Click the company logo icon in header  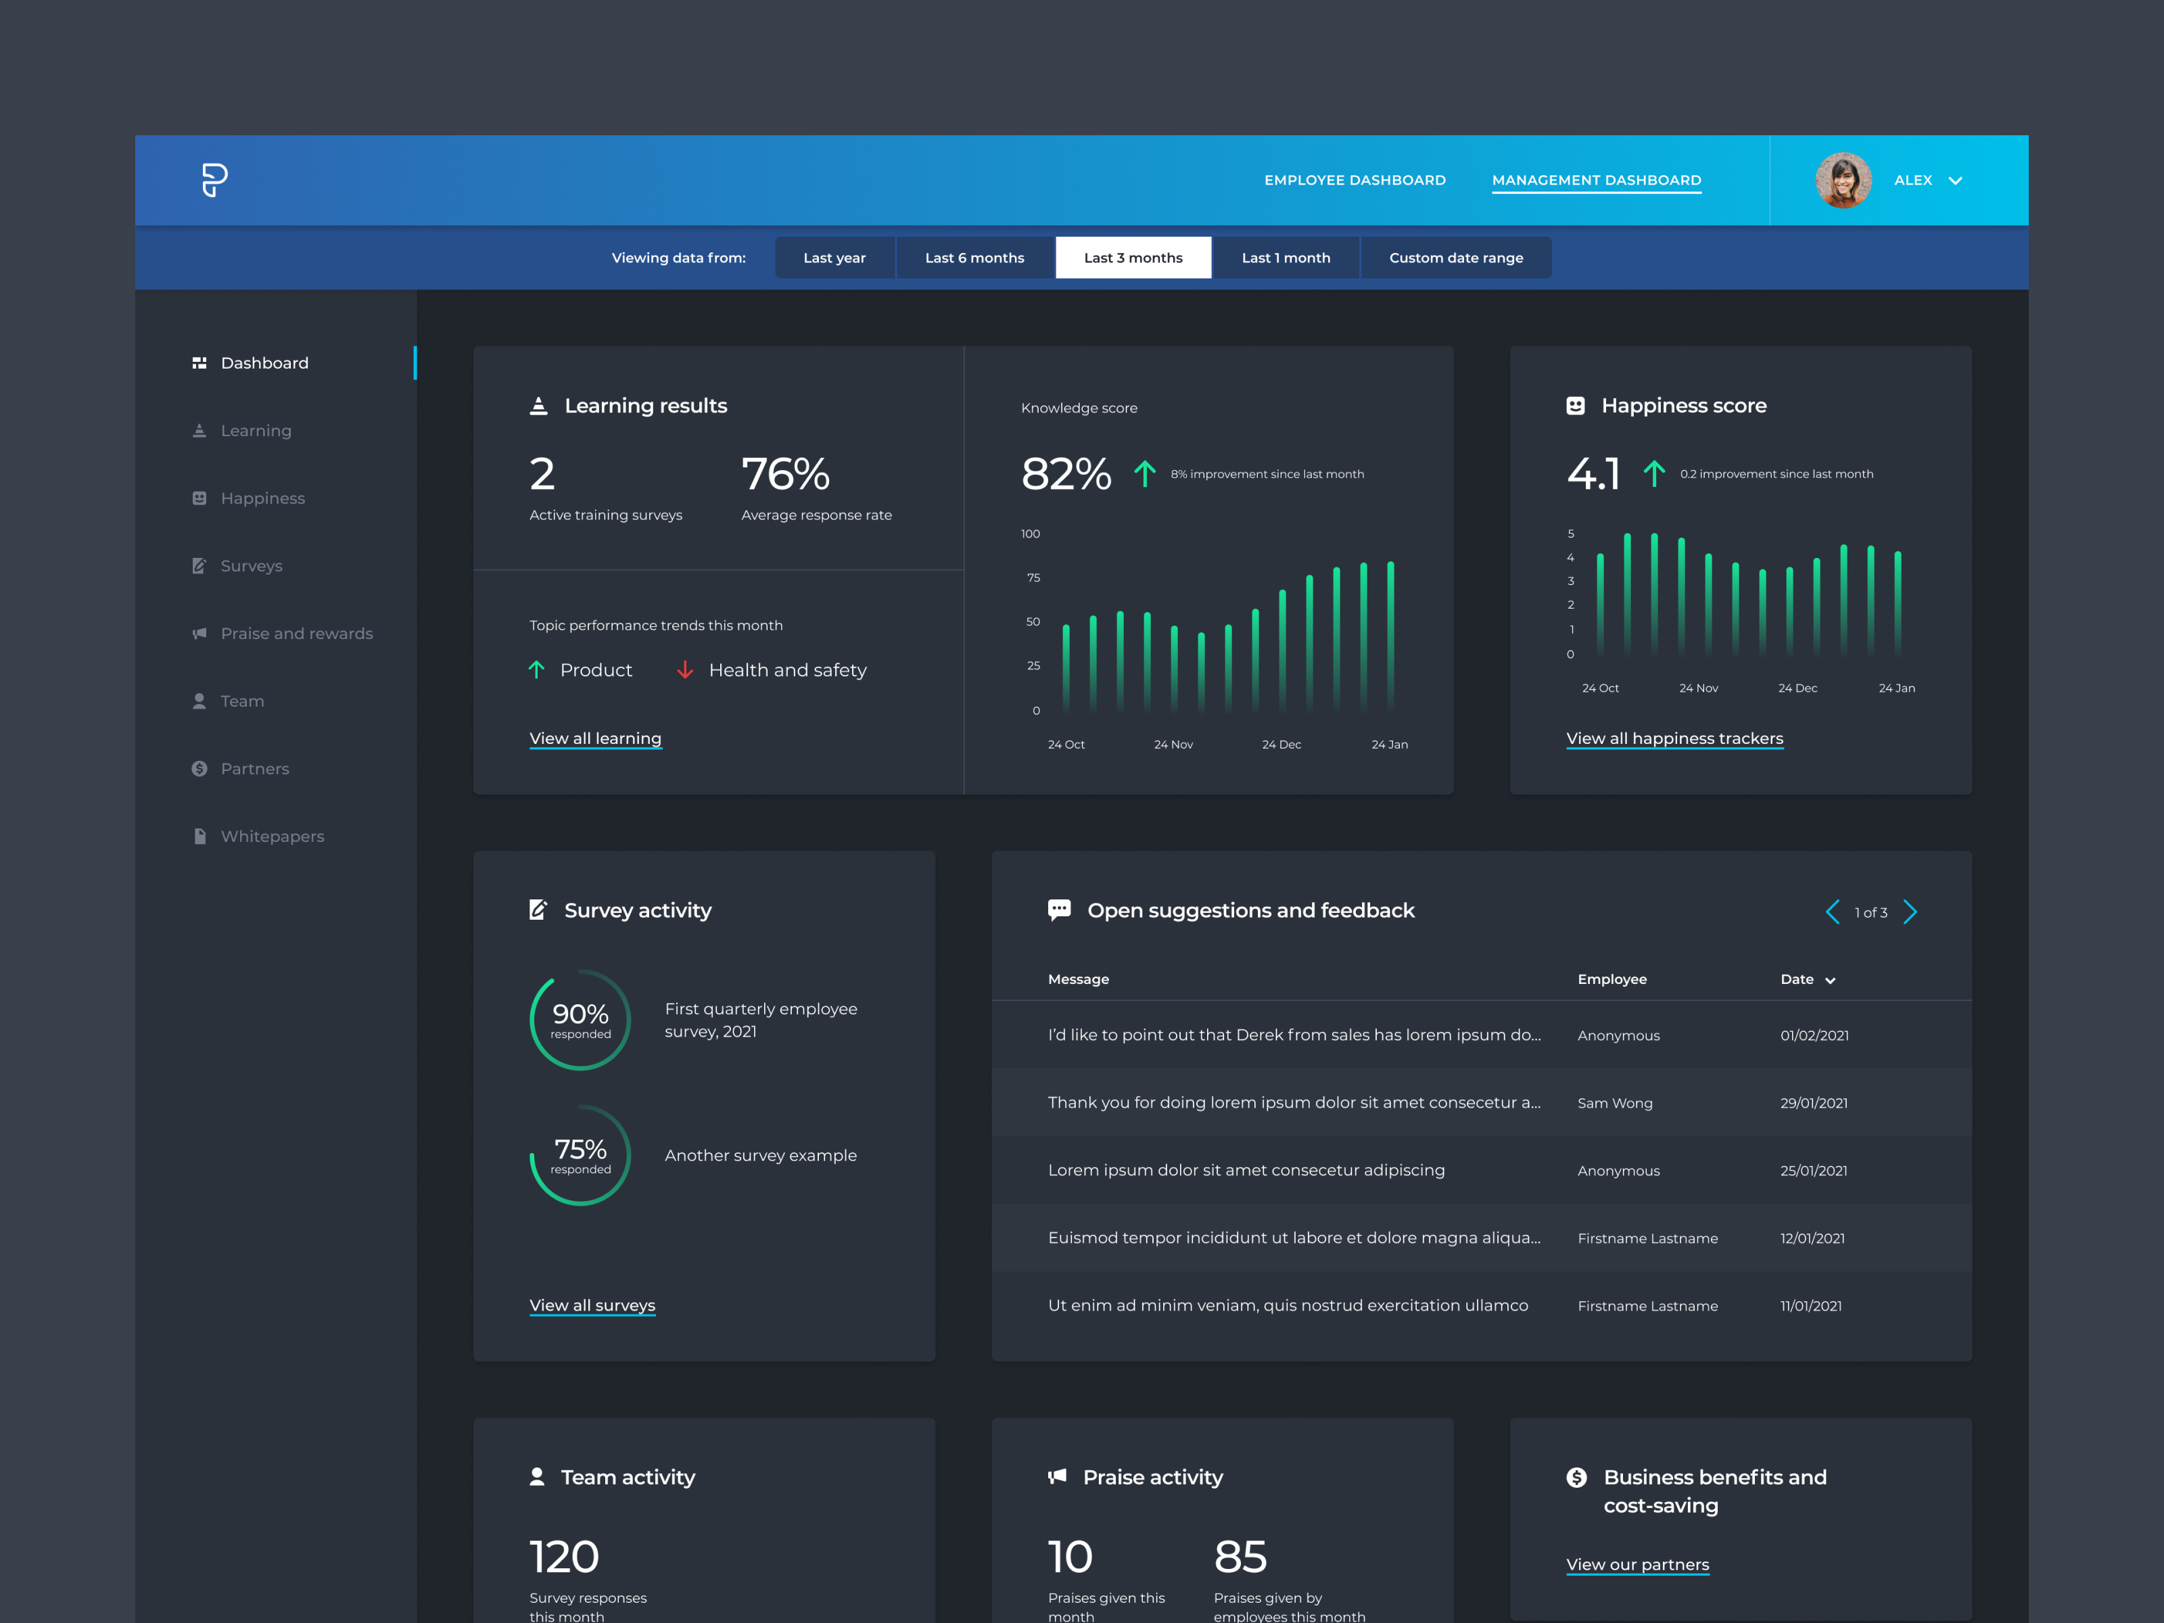tap(214, 180)
